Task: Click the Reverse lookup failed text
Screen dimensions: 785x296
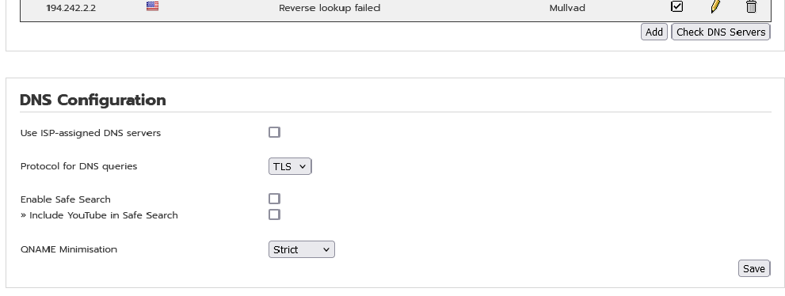Action: [x=330, y=8]
